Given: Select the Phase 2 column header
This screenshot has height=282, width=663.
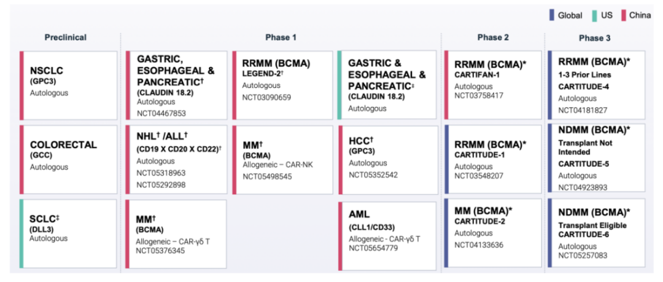Looking at the screenshot, I should pyautogui.click(x=493, y=37).
